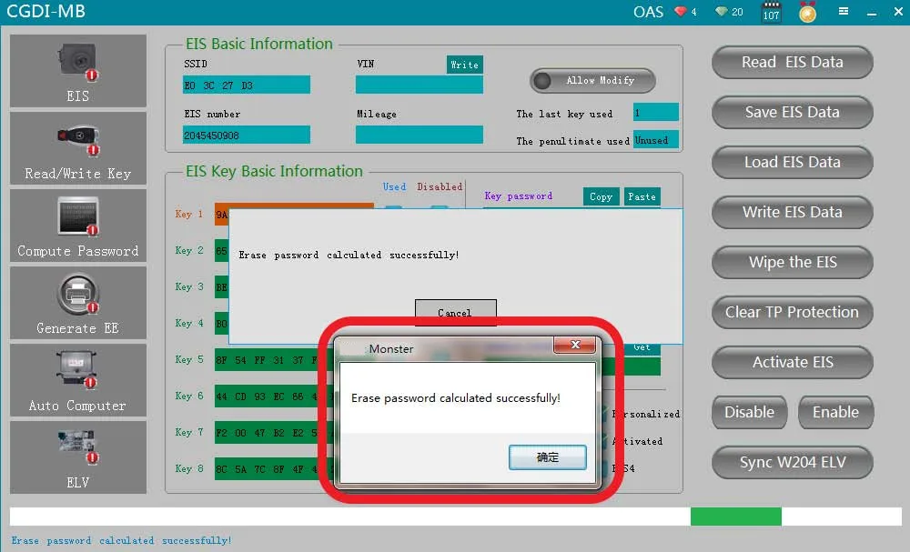Open the Read/Write Key module
This screenshot has height=552, width=910.
pos(77,148)
